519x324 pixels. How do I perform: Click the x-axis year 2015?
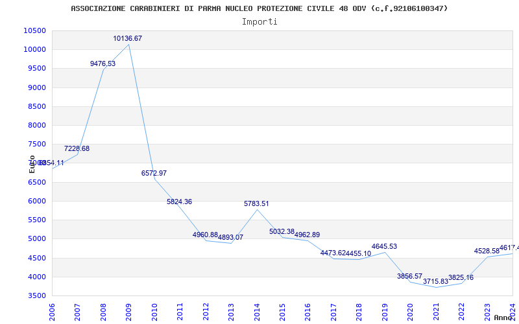tap(283, 312)
